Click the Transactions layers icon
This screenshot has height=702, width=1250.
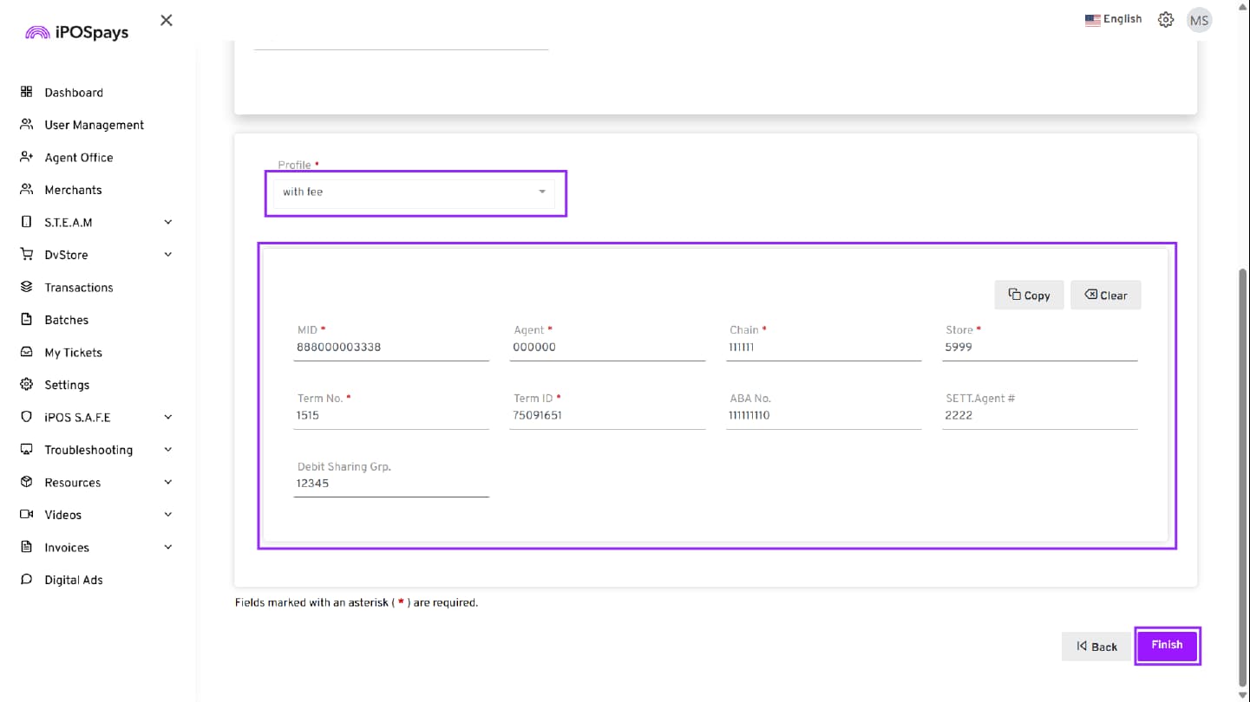(x=26, y=287)
